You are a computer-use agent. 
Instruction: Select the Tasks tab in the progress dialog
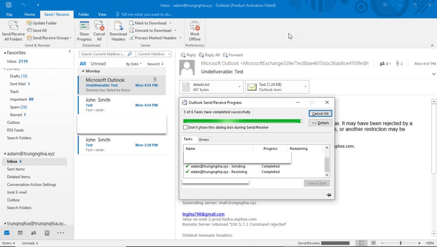click(188, 139)
